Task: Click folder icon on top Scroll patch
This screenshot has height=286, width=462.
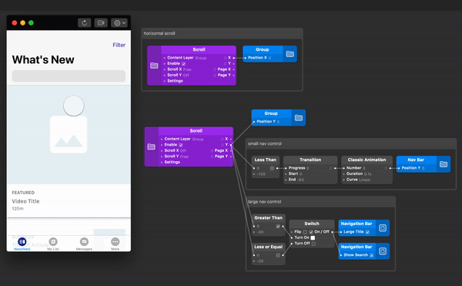Action: pyautogui.click(x=154, y=66)
